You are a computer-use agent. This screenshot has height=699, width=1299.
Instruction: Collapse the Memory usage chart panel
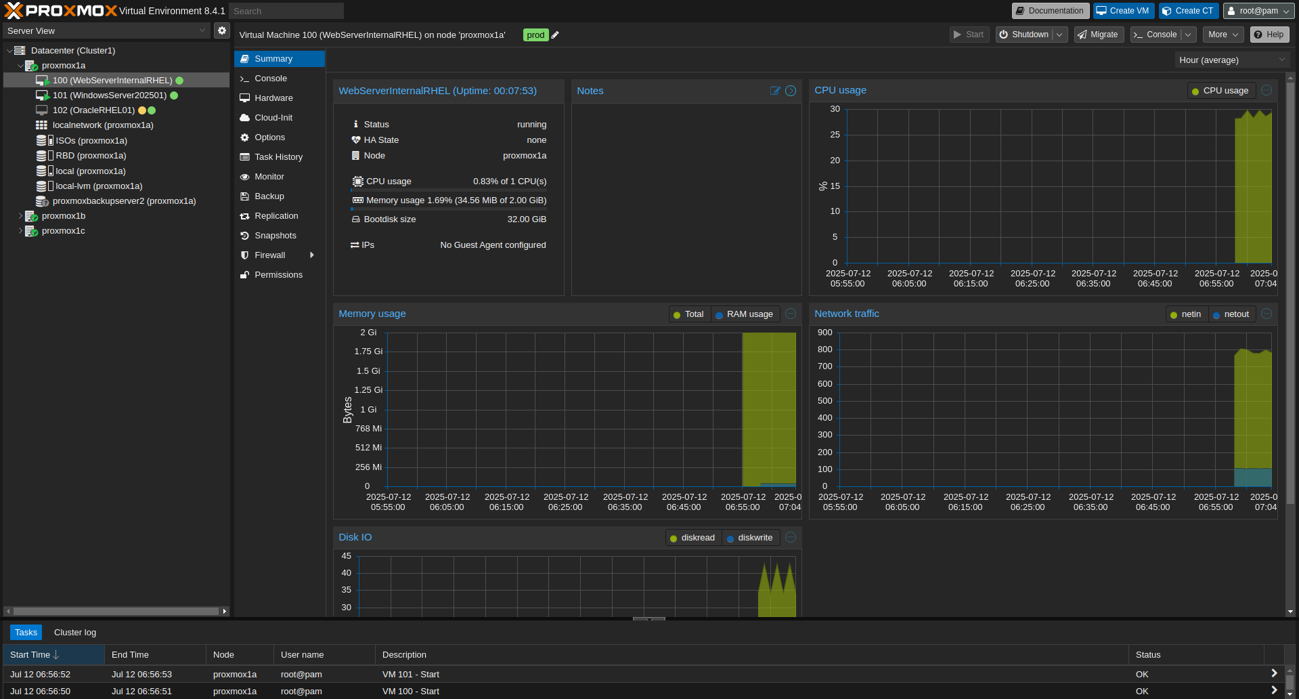(791, 314)
